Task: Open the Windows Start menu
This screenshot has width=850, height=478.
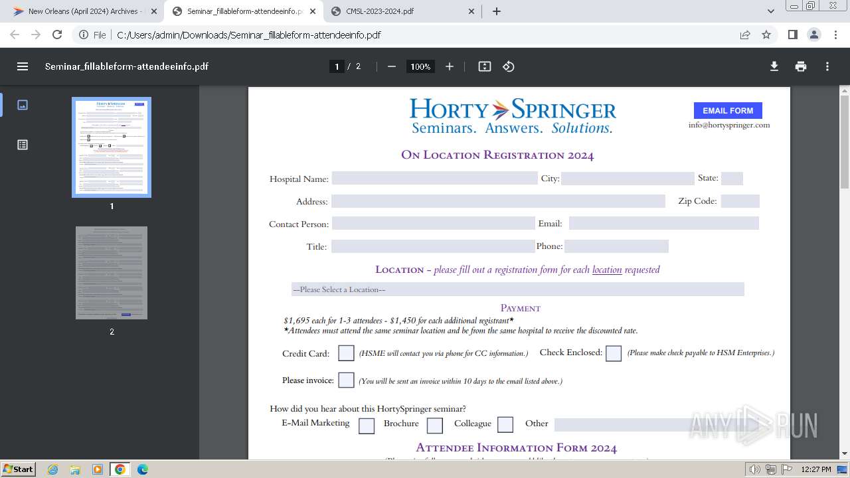Action: click(x=19, y=469)
